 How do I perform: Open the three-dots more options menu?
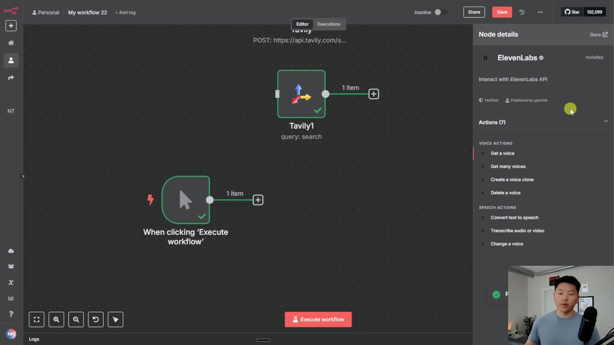pyautogui.click(x=540, y=12)
